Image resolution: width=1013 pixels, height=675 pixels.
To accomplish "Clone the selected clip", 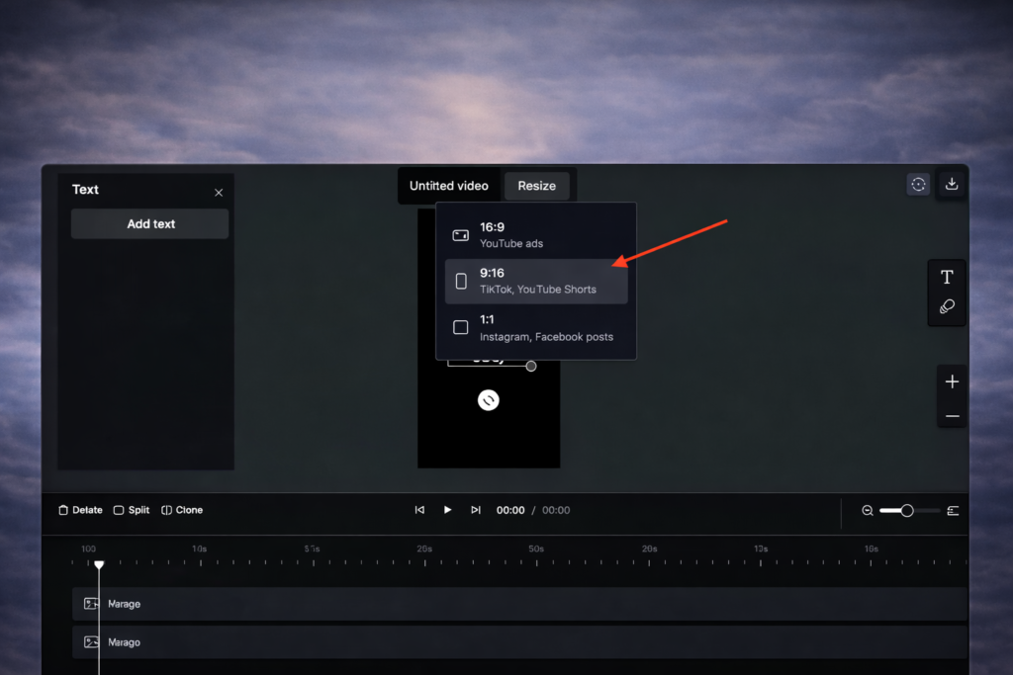I will click(x=182, y=511).
